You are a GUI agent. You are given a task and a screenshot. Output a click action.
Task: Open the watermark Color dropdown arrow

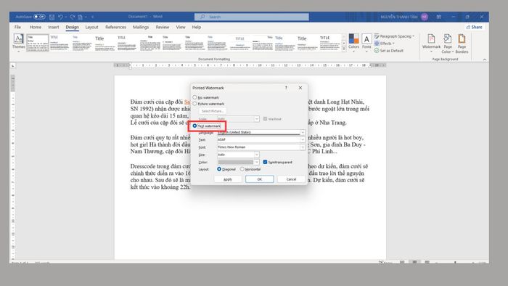click(256, 162)
